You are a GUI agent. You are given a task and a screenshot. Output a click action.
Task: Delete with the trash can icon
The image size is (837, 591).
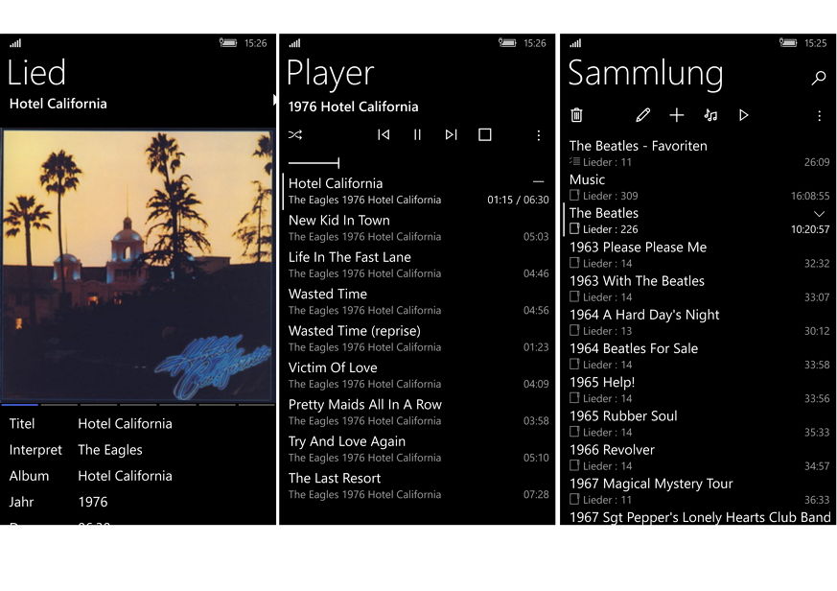coord(576,115)
